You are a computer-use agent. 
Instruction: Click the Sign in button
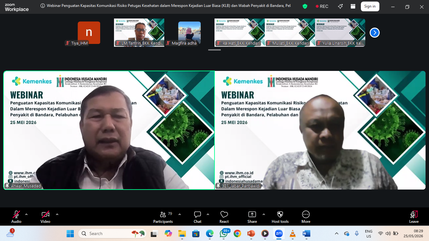370,6
